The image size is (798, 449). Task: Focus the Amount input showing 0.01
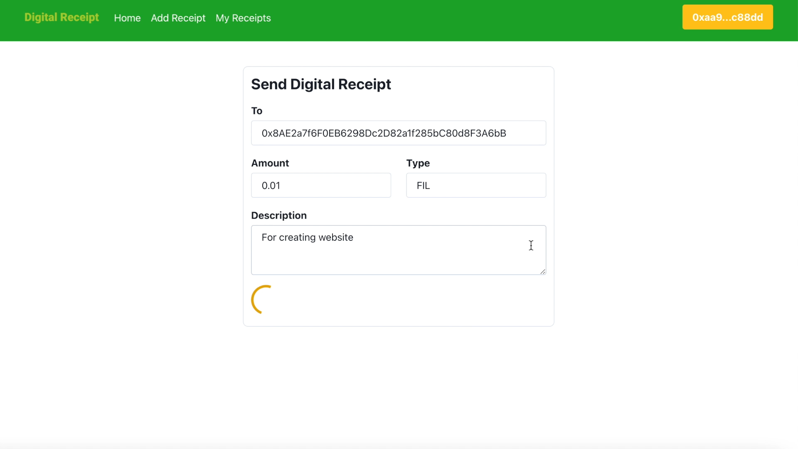tap(321, 185)
